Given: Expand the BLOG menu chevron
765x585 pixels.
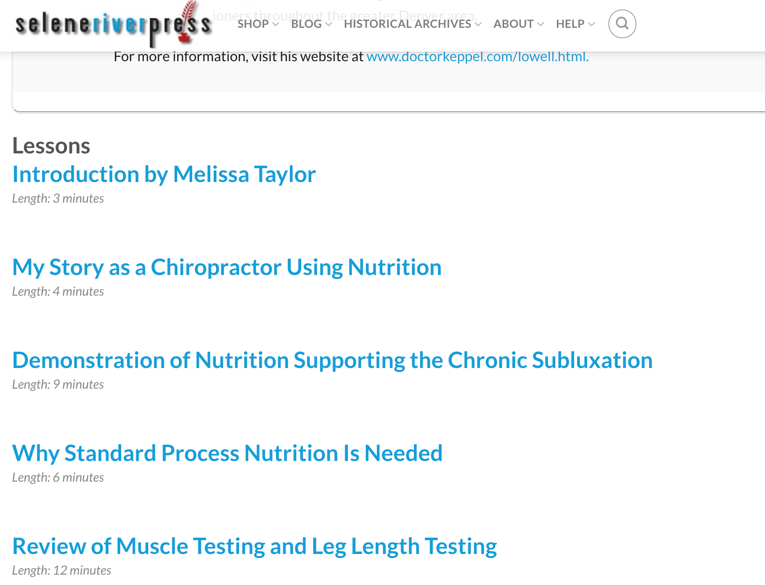Looking at the screenshot, I should (328, 24).
